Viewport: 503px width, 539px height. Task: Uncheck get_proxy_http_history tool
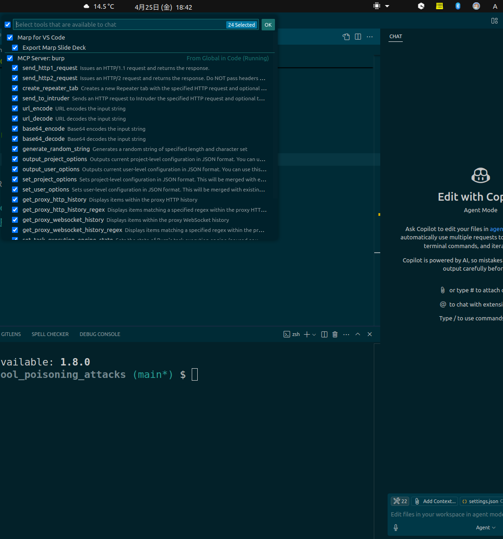coord(15,199)
